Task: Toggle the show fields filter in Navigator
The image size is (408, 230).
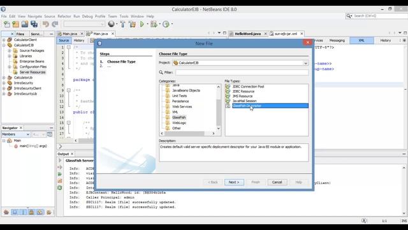Action: (x=15, y=212)
